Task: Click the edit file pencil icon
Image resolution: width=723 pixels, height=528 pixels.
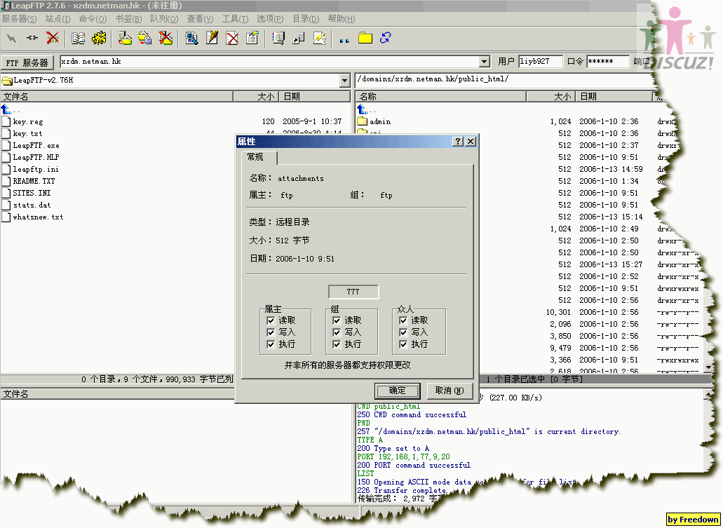Action: 212,39
